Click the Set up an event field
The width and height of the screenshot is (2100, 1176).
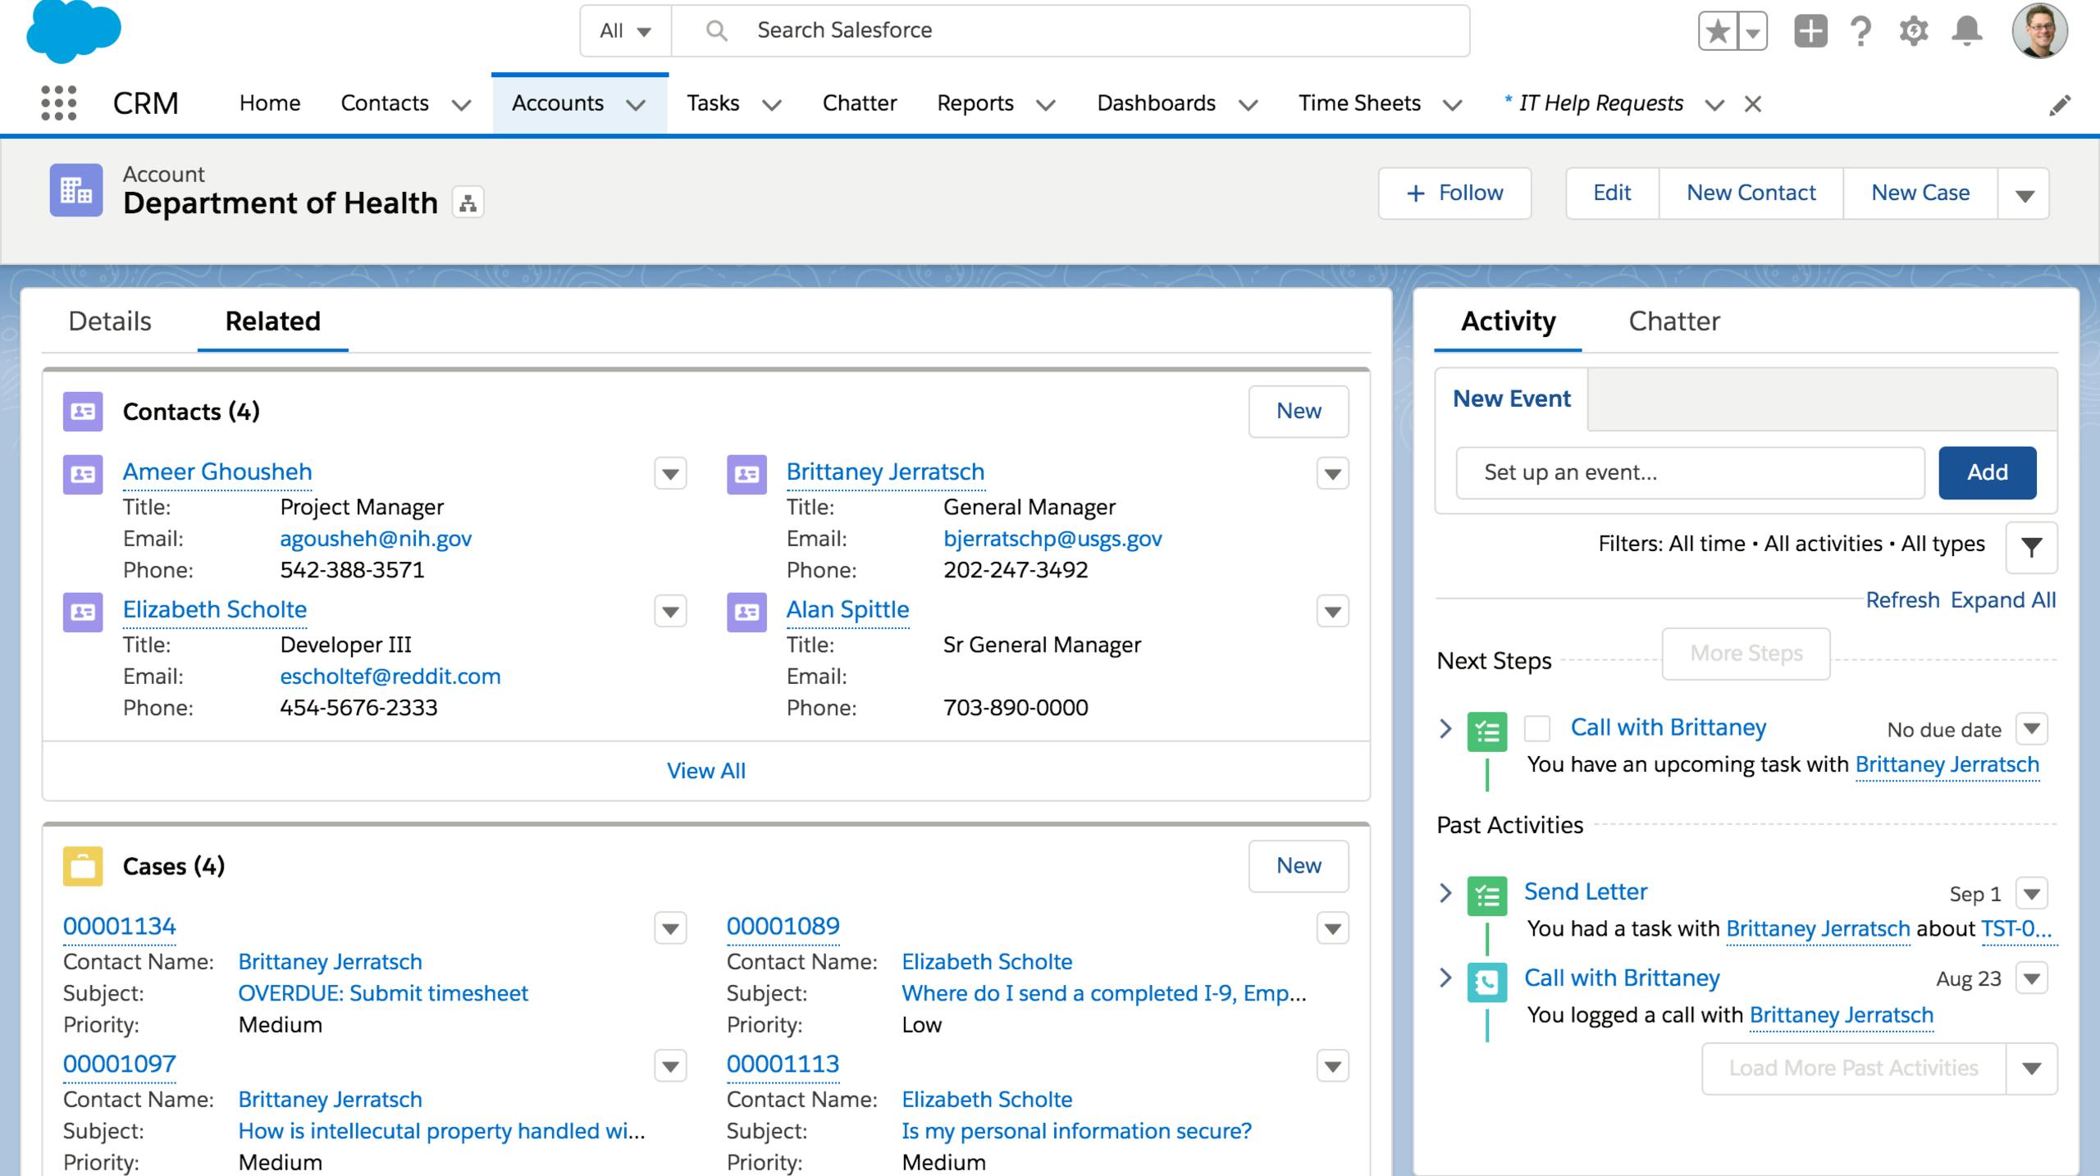pyautogui.click(x=1690, y=472)
